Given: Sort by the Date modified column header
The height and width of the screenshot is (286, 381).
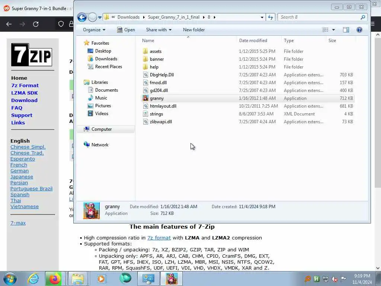Looking at the screenshot, I should pyautogui.click(x=253, y=41).
